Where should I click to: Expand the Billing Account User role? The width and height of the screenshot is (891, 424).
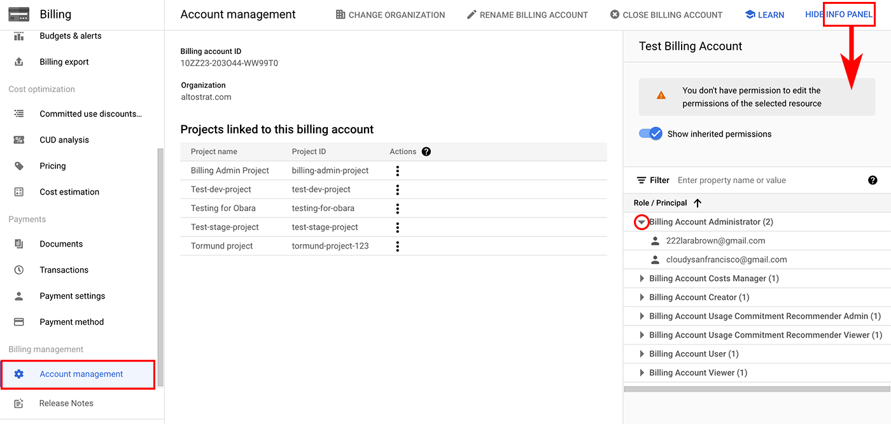click(x=642, y=353)
